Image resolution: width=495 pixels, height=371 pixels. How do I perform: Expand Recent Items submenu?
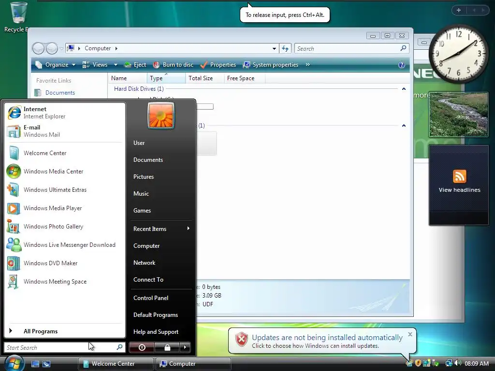[x=161, y=228]
